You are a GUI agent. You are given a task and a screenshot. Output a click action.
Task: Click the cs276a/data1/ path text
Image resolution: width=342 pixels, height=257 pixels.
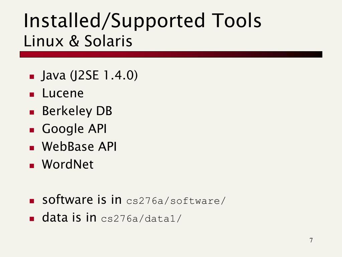click(x=141, y=219)
